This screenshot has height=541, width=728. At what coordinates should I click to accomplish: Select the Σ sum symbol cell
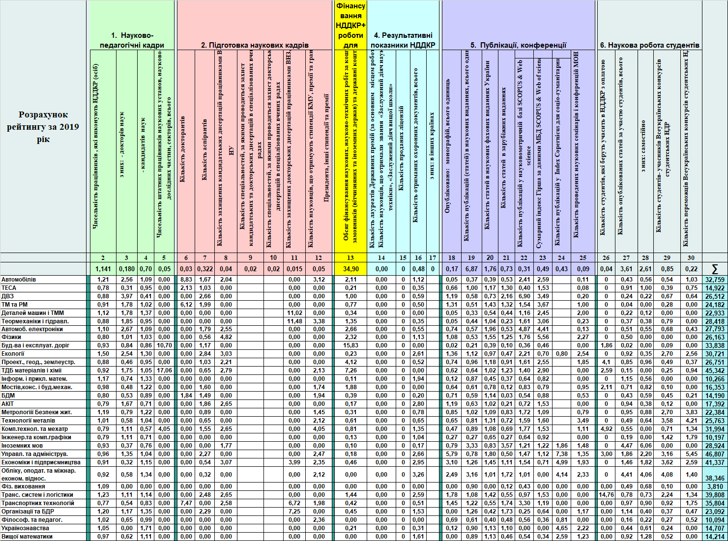(x=715, y=269)
